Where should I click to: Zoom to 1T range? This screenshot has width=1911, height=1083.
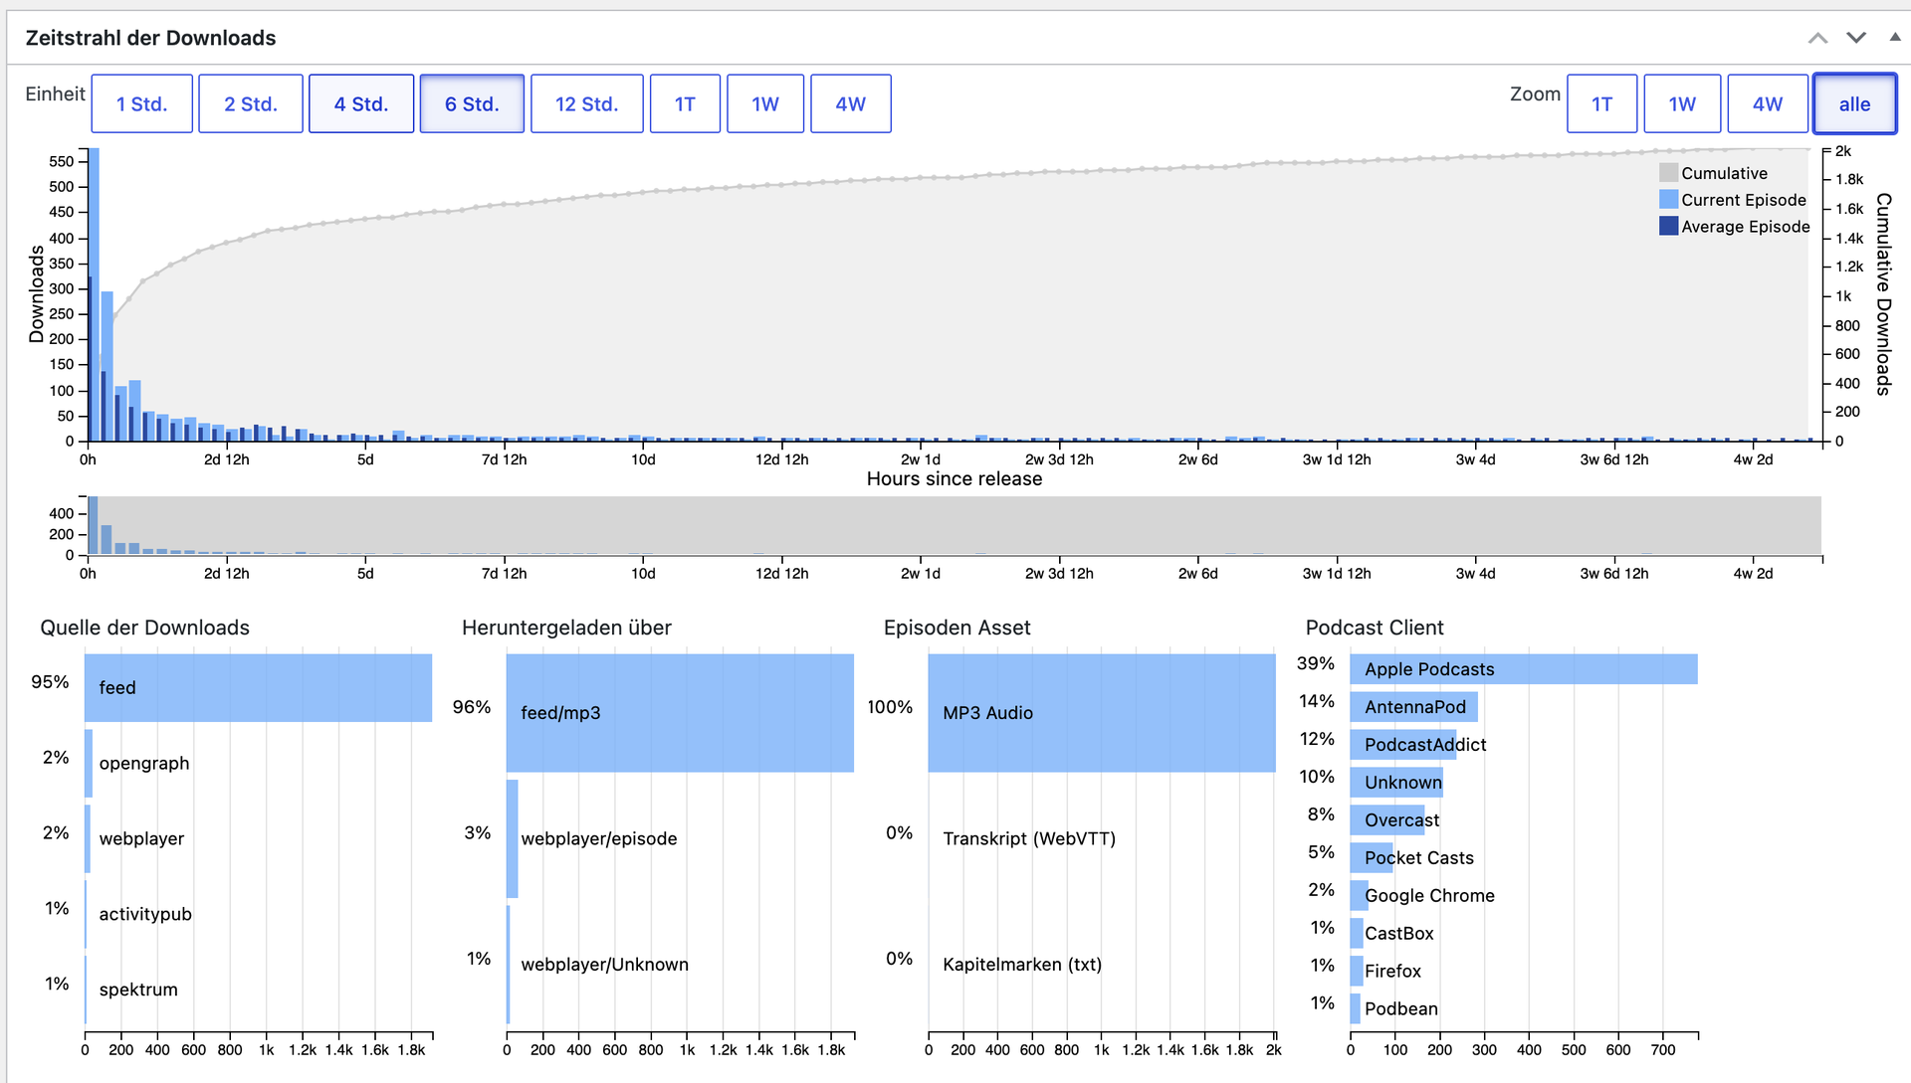(x=1602, y=103)
